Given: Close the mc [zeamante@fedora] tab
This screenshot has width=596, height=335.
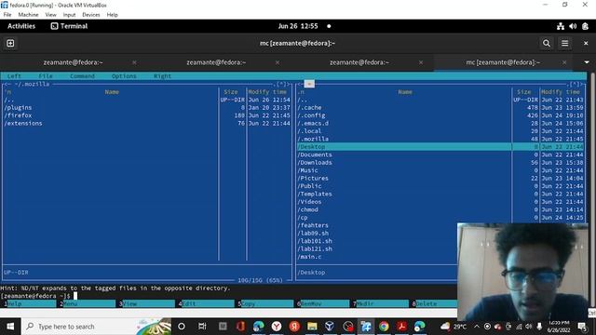Looking at the screenshot, I should coord(564,62).
